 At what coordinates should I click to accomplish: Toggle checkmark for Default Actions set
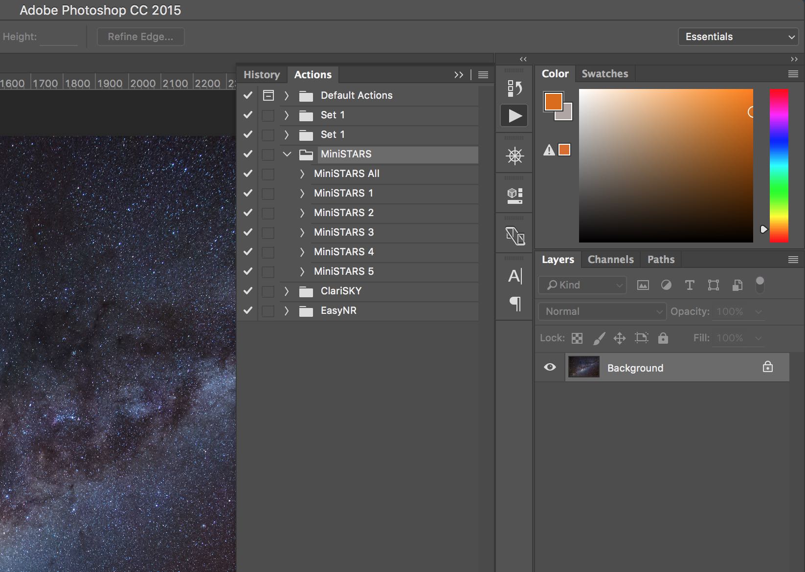tap(248, 95)
